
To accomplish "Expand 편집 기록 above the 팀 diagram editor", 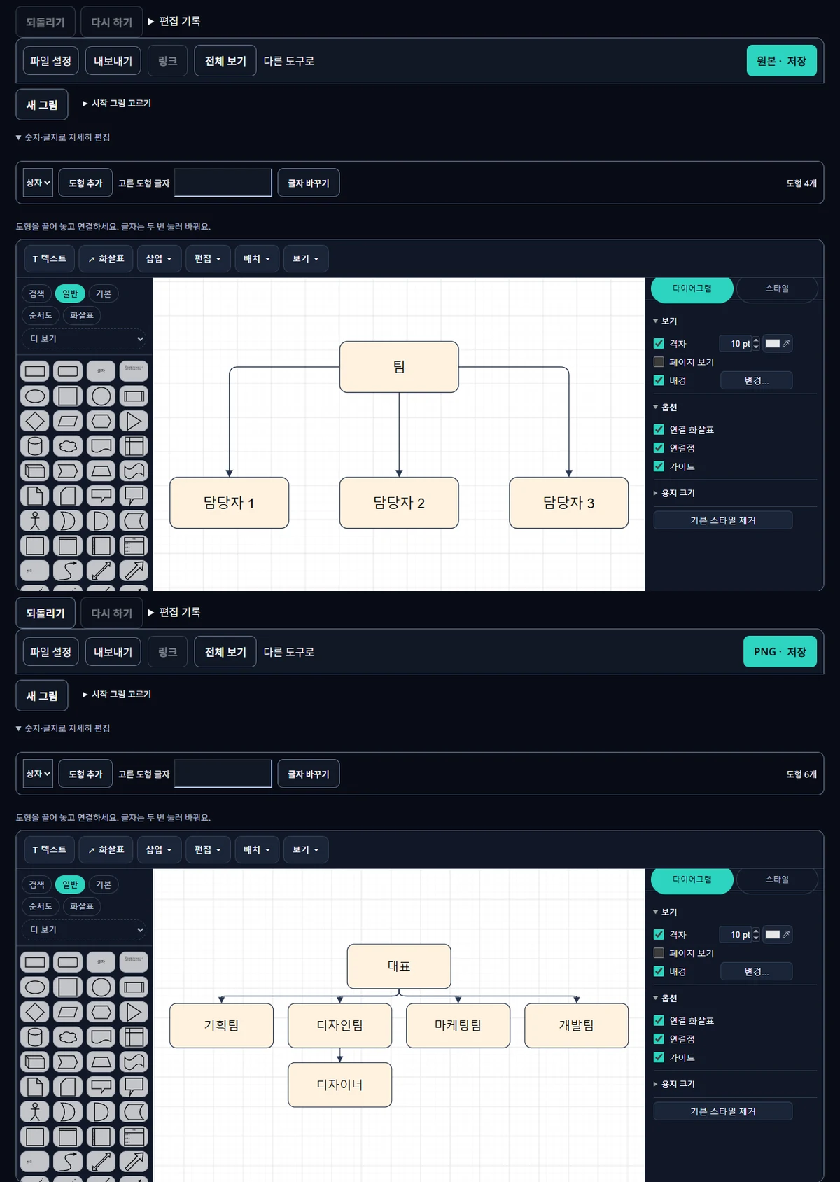I will (x=174, y=21).
